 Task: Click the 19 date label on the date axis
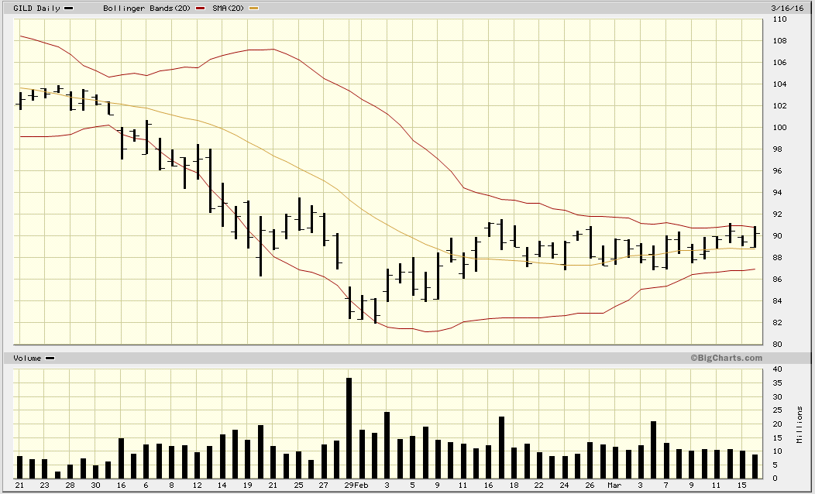point(247,485)
